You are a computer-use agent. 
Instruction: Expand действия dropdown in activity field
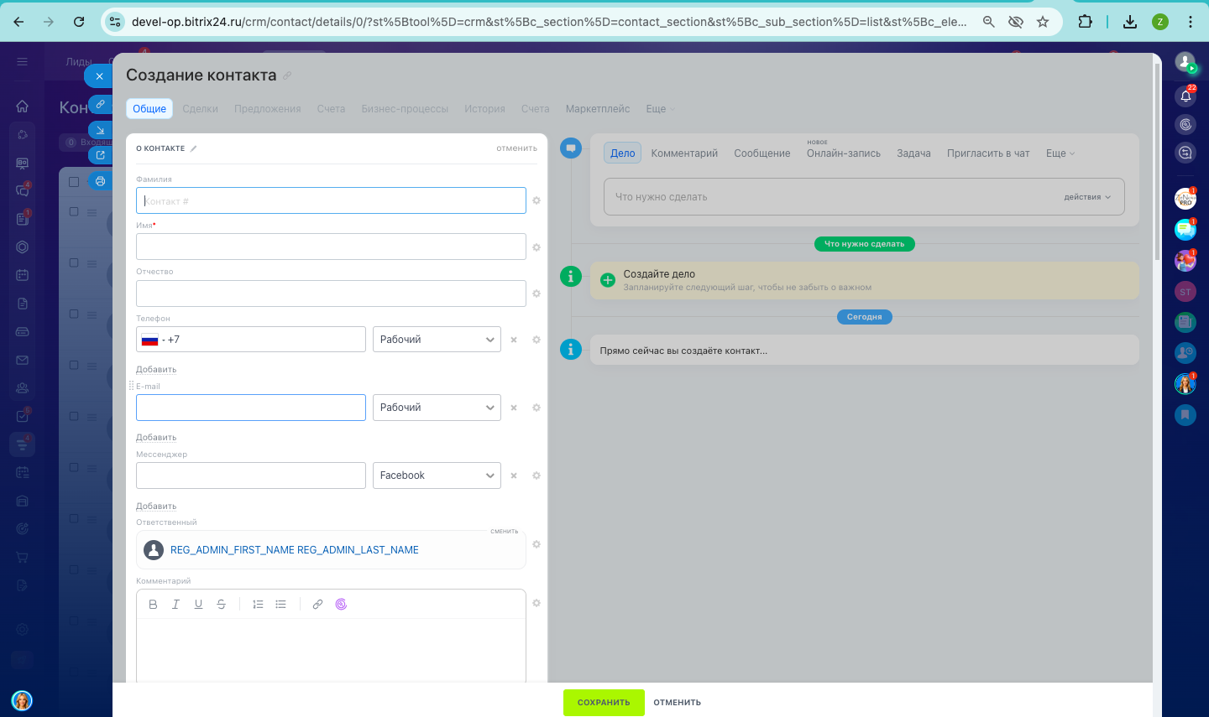point(1087,197)
